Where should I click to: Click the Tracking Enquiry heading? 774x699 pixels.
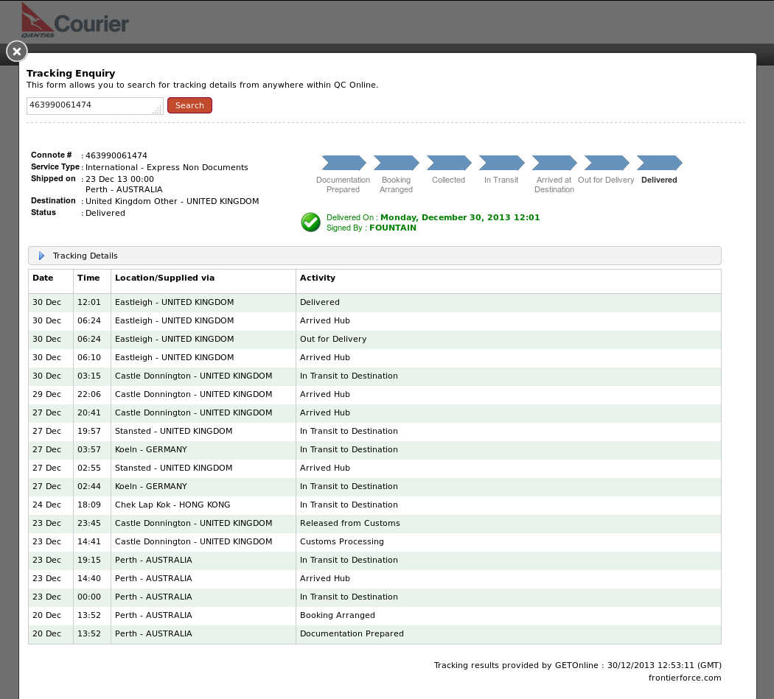(x=71, y=74)
